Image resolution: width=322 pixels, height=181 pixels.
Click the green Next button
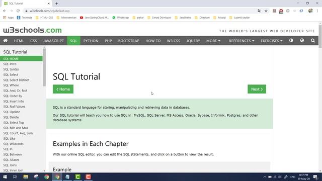pyautogui.click(x=257, y=89)
